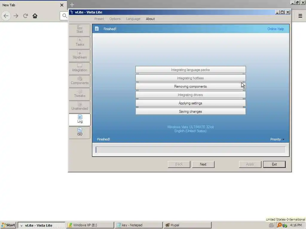Expand the Priority dropdown
Viewport: 306px width, 229px height.
(x=277, y=139)
